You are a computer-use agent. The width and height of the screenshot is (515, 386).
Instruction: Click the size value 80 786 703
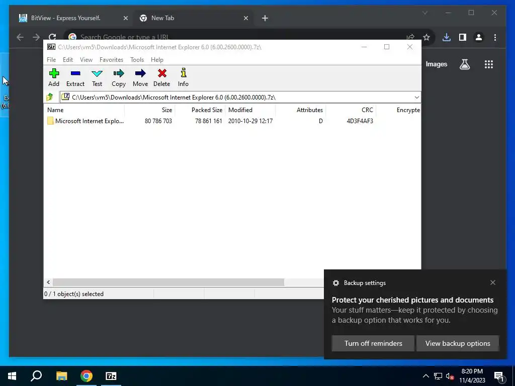(x=158, y=121)
